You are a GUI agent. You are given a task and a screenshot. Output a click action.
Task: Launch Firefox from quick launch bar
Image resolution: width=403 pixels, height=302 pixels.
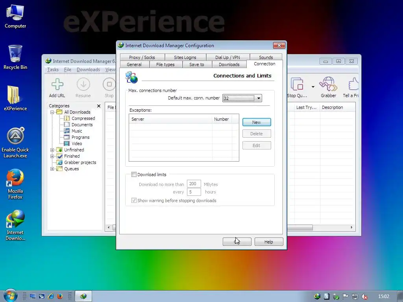[60, 296]
